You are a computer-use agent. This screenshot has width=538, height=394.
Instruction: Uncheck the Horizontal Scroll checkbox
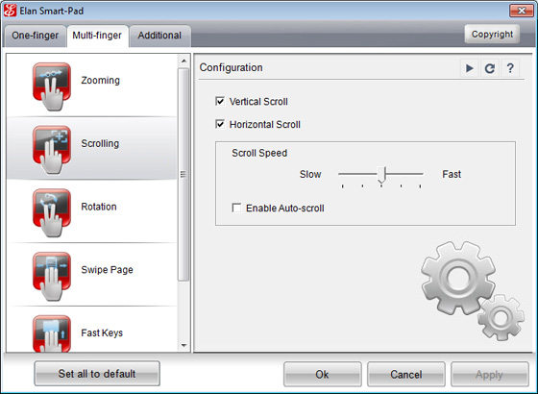pyautogui.click(x=220, y=124)
